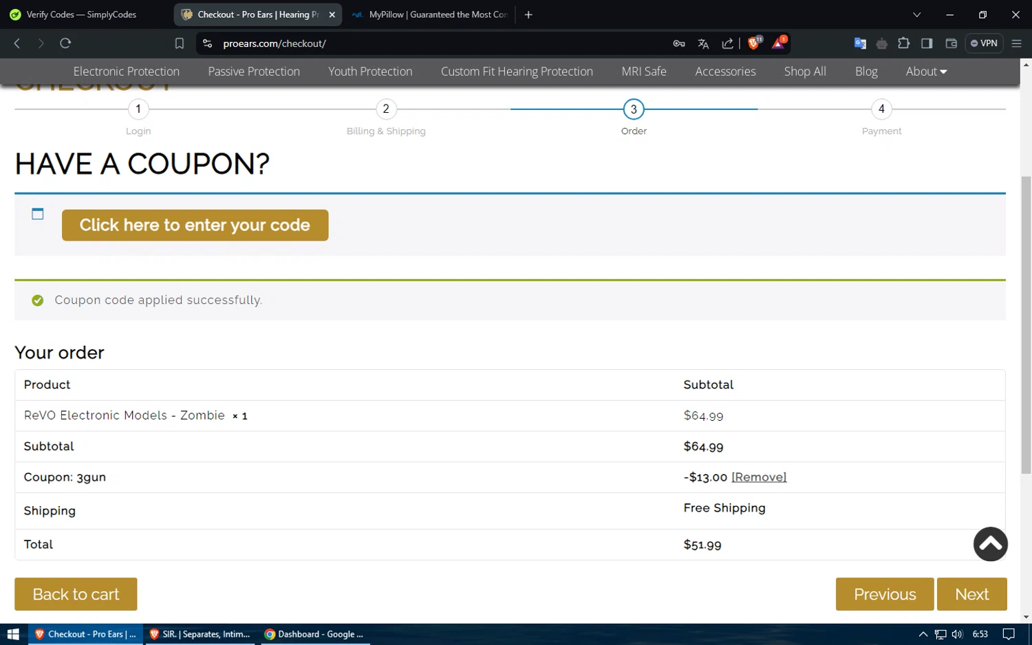Open the notification center icon
This screenshot has height=645, width=1032.
point(1009,634)
